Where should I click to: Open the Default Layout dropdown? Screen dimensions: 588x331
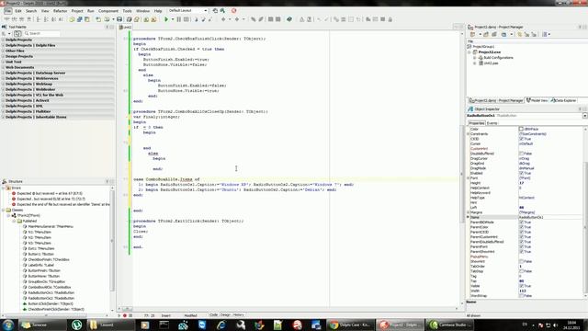click(206, 10)
